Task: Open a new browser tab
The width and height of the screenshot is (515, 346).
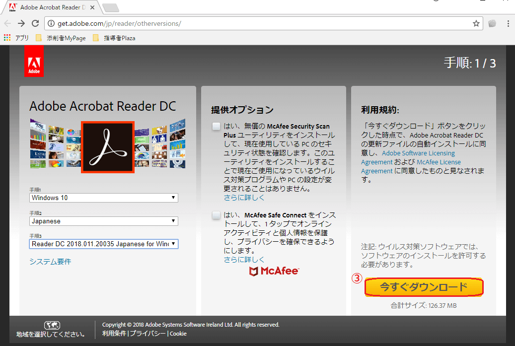Action: point(110,7)
